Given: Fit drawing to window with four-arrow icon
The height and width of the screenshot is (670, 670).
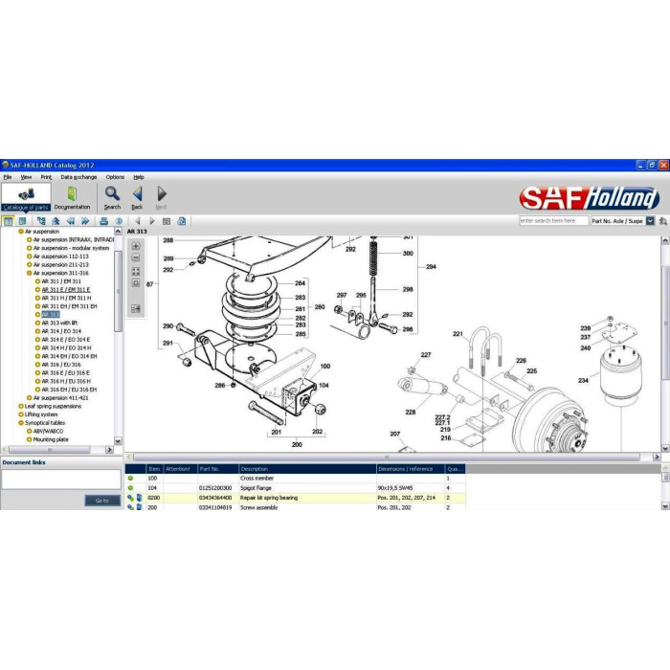Looking at the screenshot, I should tap(136, 271).
